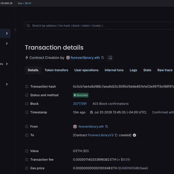Click '13m ago' timestamp text
The width and height of the screenshot is (174, 174).
point(79,112)
